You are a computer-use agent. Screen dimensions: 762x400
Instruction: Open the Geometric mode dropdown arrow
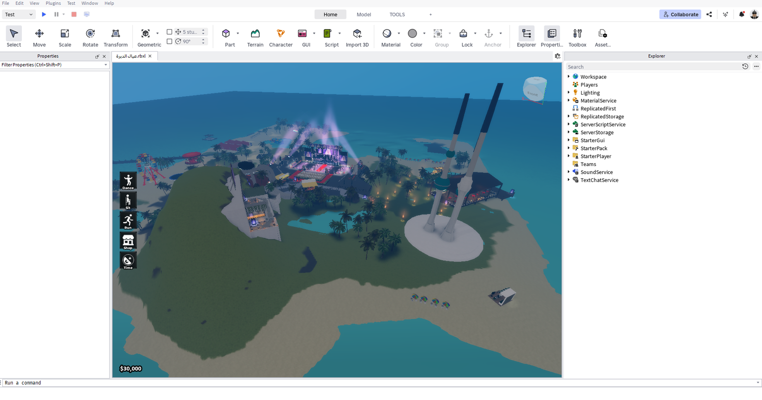coord(157,33)
